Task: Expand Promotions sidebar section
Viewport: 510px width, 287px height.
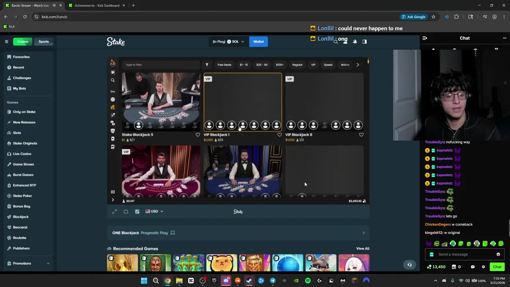Action: pos(48,263)
